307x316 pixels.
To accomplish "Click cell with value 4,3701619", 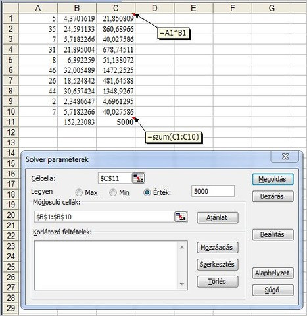I will pos(77,18).
